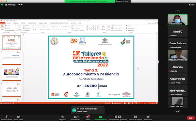This screenshot has width=196, height=121.
Task: Toggle Iniciar Video camera
Action: click(18, 117)
